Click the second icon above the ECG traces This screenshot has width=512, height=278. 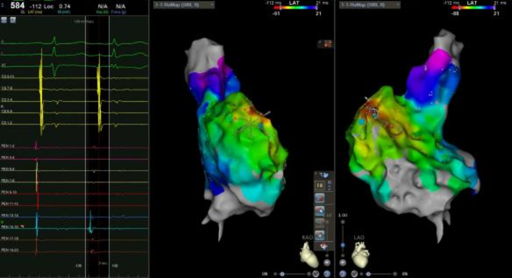point(12,19)
